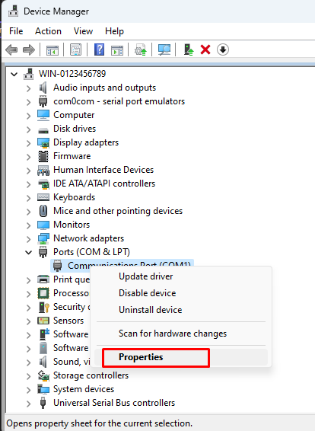Click Scan for hardware changes monitor icon

point(164,49)
